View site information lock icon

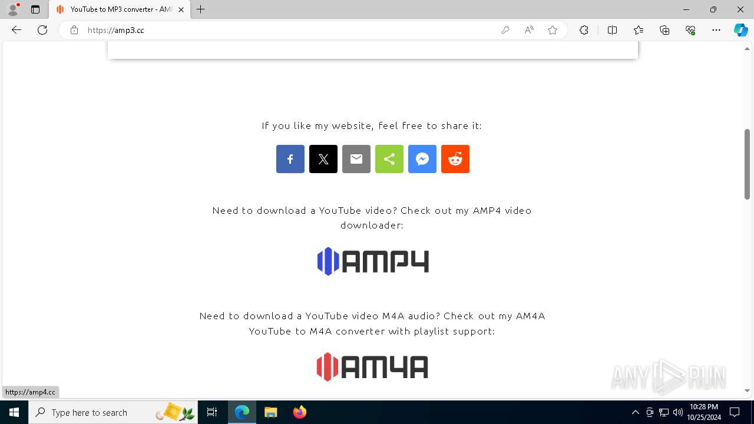(74, 30)
